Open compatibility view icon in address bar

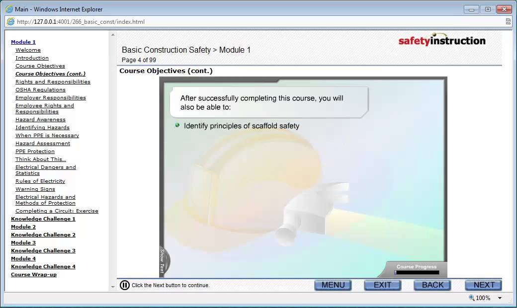tap(508, 22)
